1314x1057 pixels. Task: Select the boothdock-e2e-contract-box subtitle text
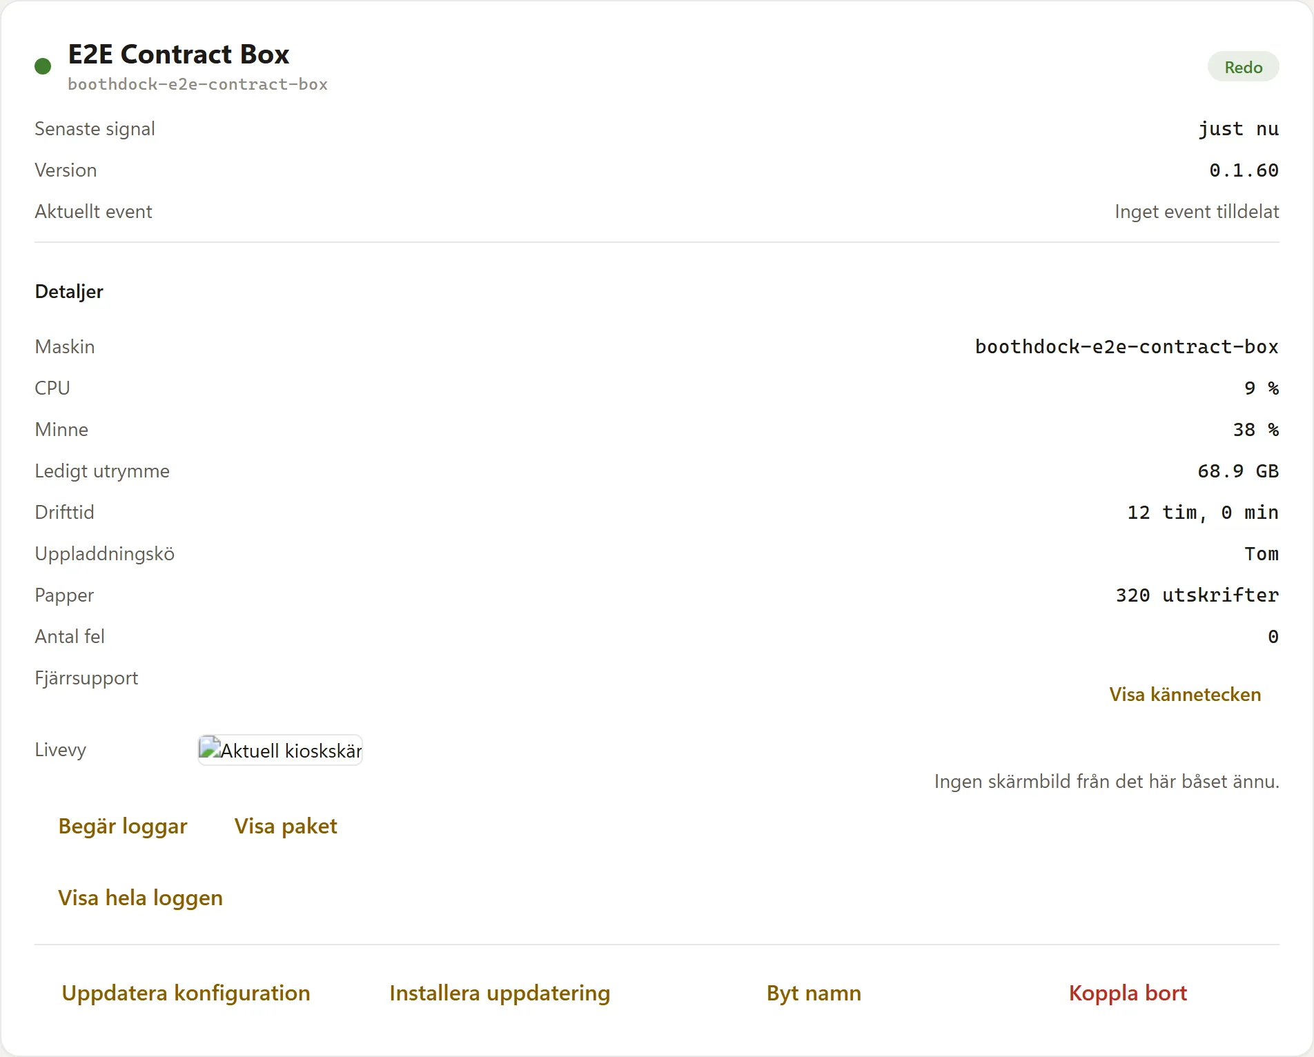197,84
